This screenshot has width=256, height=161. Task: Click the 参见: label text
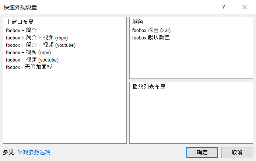[x=9, y=153]
